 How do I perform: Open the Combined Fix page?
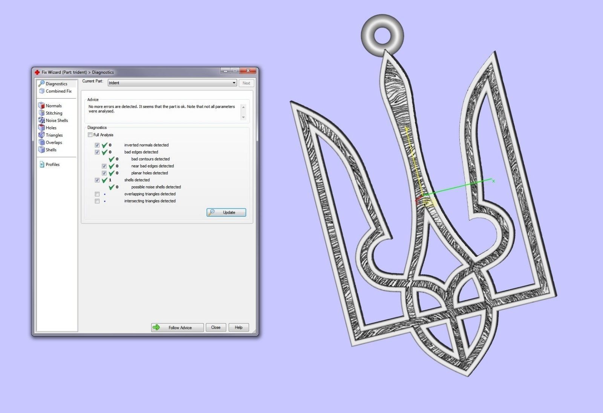(x=55, y=91)
